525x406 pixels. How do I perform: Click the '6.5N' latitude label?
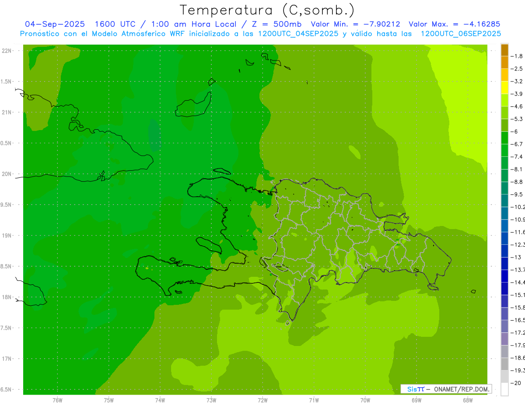(6, 390)
